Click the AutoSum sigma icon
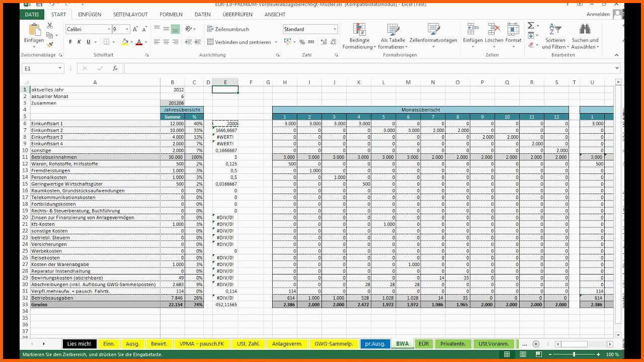This screenshot has height=362, width=644. point(530,26)
